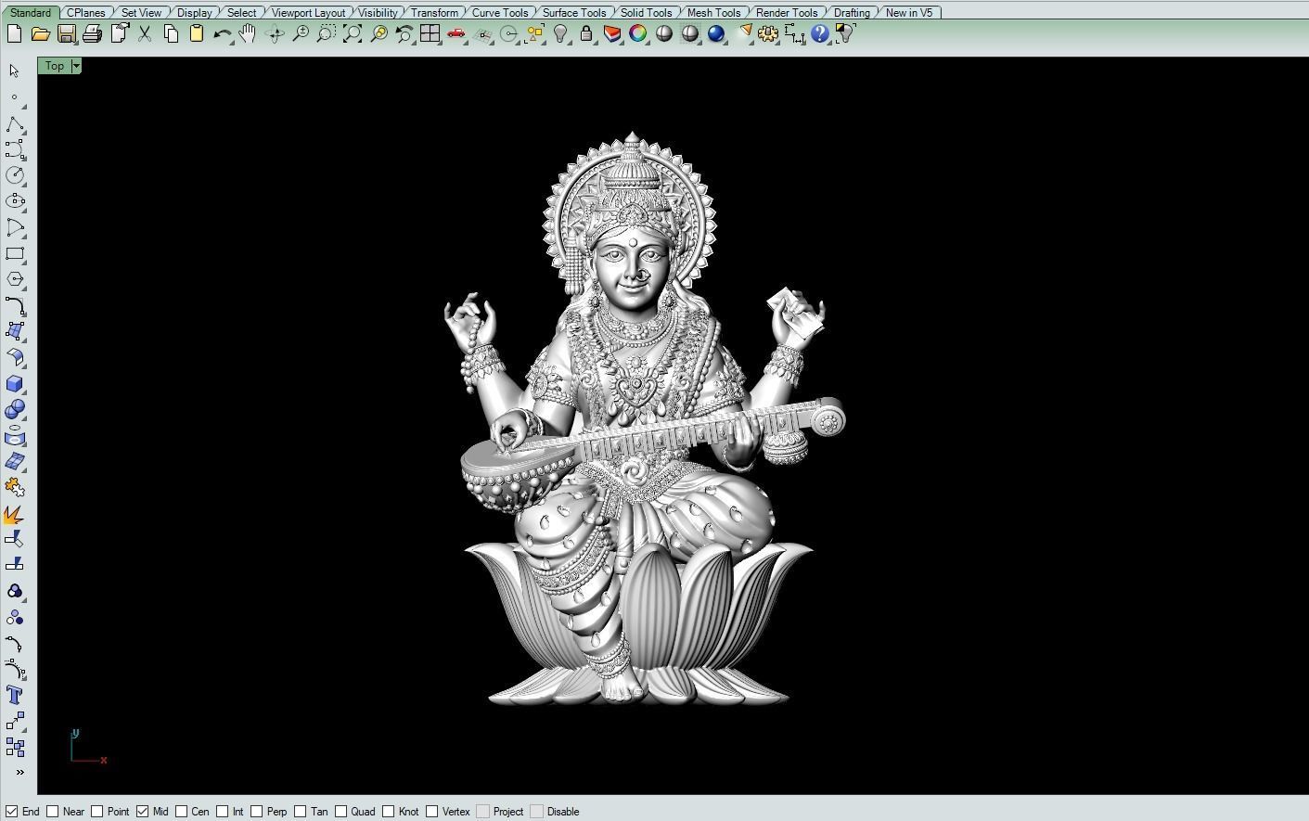Click the padlock Lock objects icon
Image resolution: width=1309 pixels, height=821 pixels.
(x=586, y=34)
